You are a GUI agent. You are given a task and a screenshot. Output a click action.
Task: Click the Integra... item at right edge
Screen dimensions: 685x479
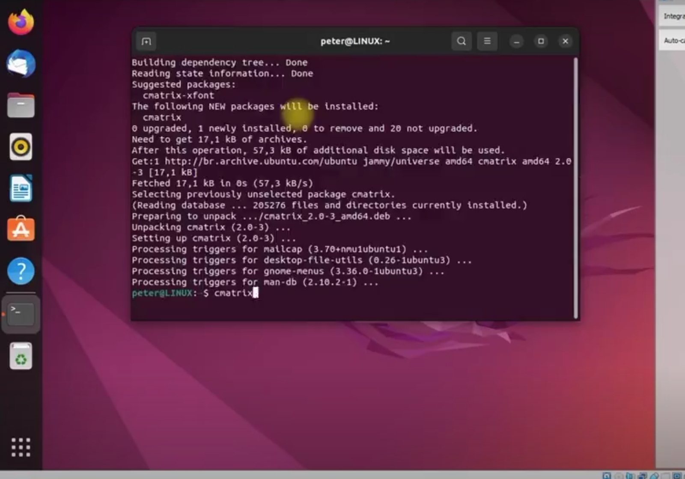(x=673, y=16)
